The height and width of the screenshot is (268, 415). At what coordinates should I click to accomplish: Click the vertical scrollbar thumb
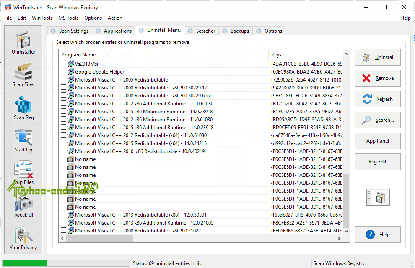pos(346,200)
